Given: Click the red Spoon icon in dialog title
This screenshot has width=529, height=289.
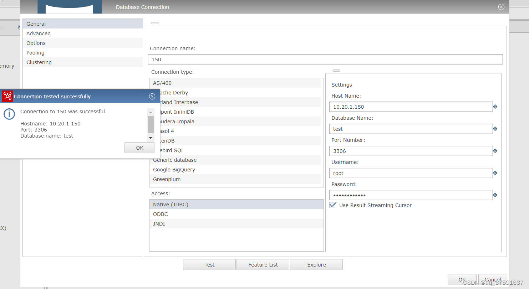Looking at the screenshot, I should click(7, 96).
